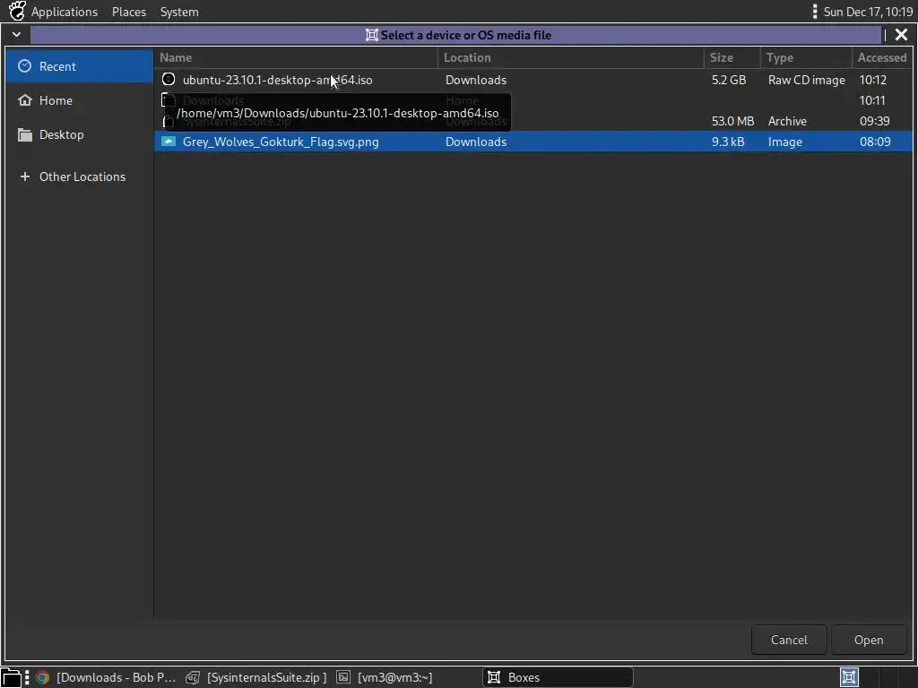Click the Archive type cell
918x688 pixels.
[x=787, y=121]
